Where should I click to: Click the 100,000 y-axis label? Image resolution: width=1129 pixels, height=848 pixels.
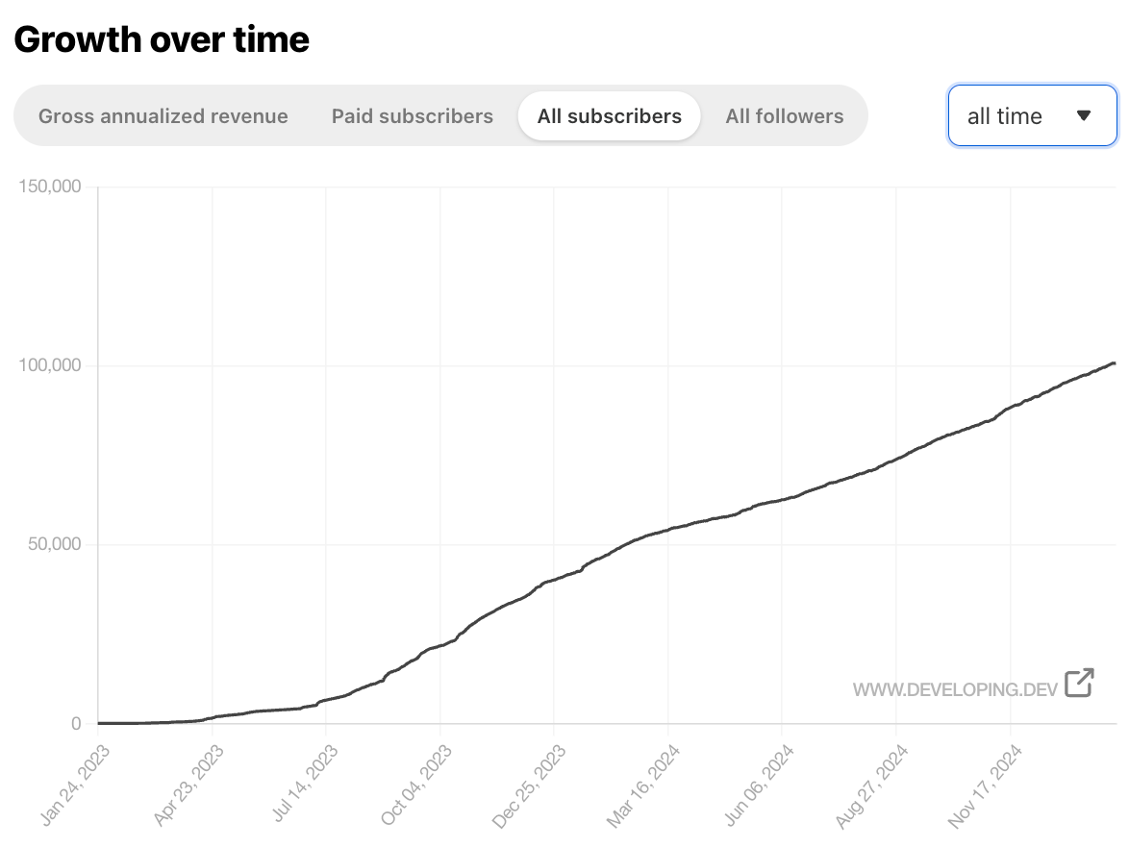(50, 365)
